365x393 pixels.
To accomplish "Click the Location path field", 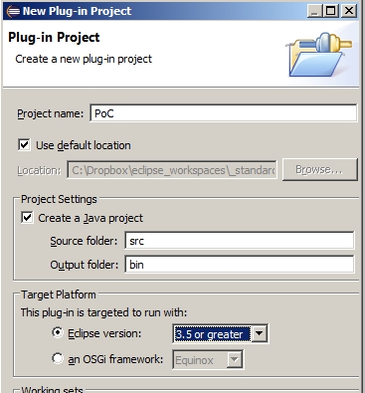I will pos(172,170).
